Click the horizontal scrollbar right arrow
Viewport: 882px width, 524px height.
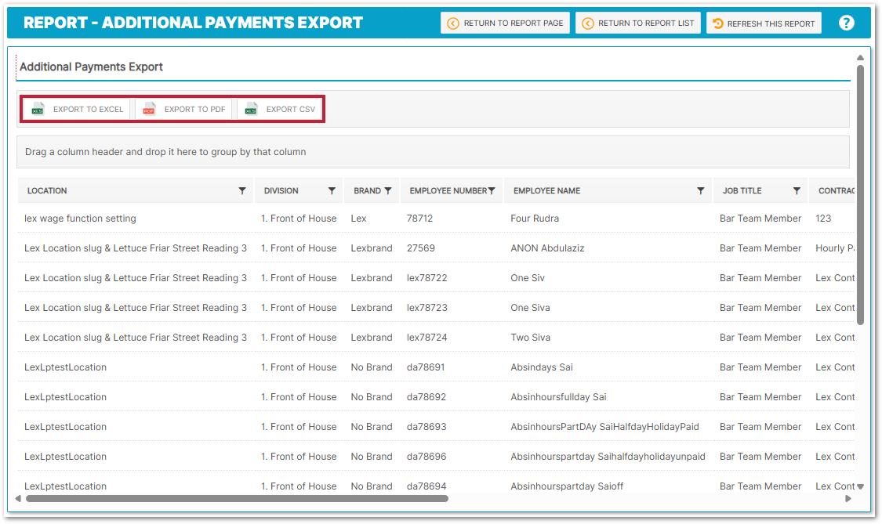click(848, 498)
